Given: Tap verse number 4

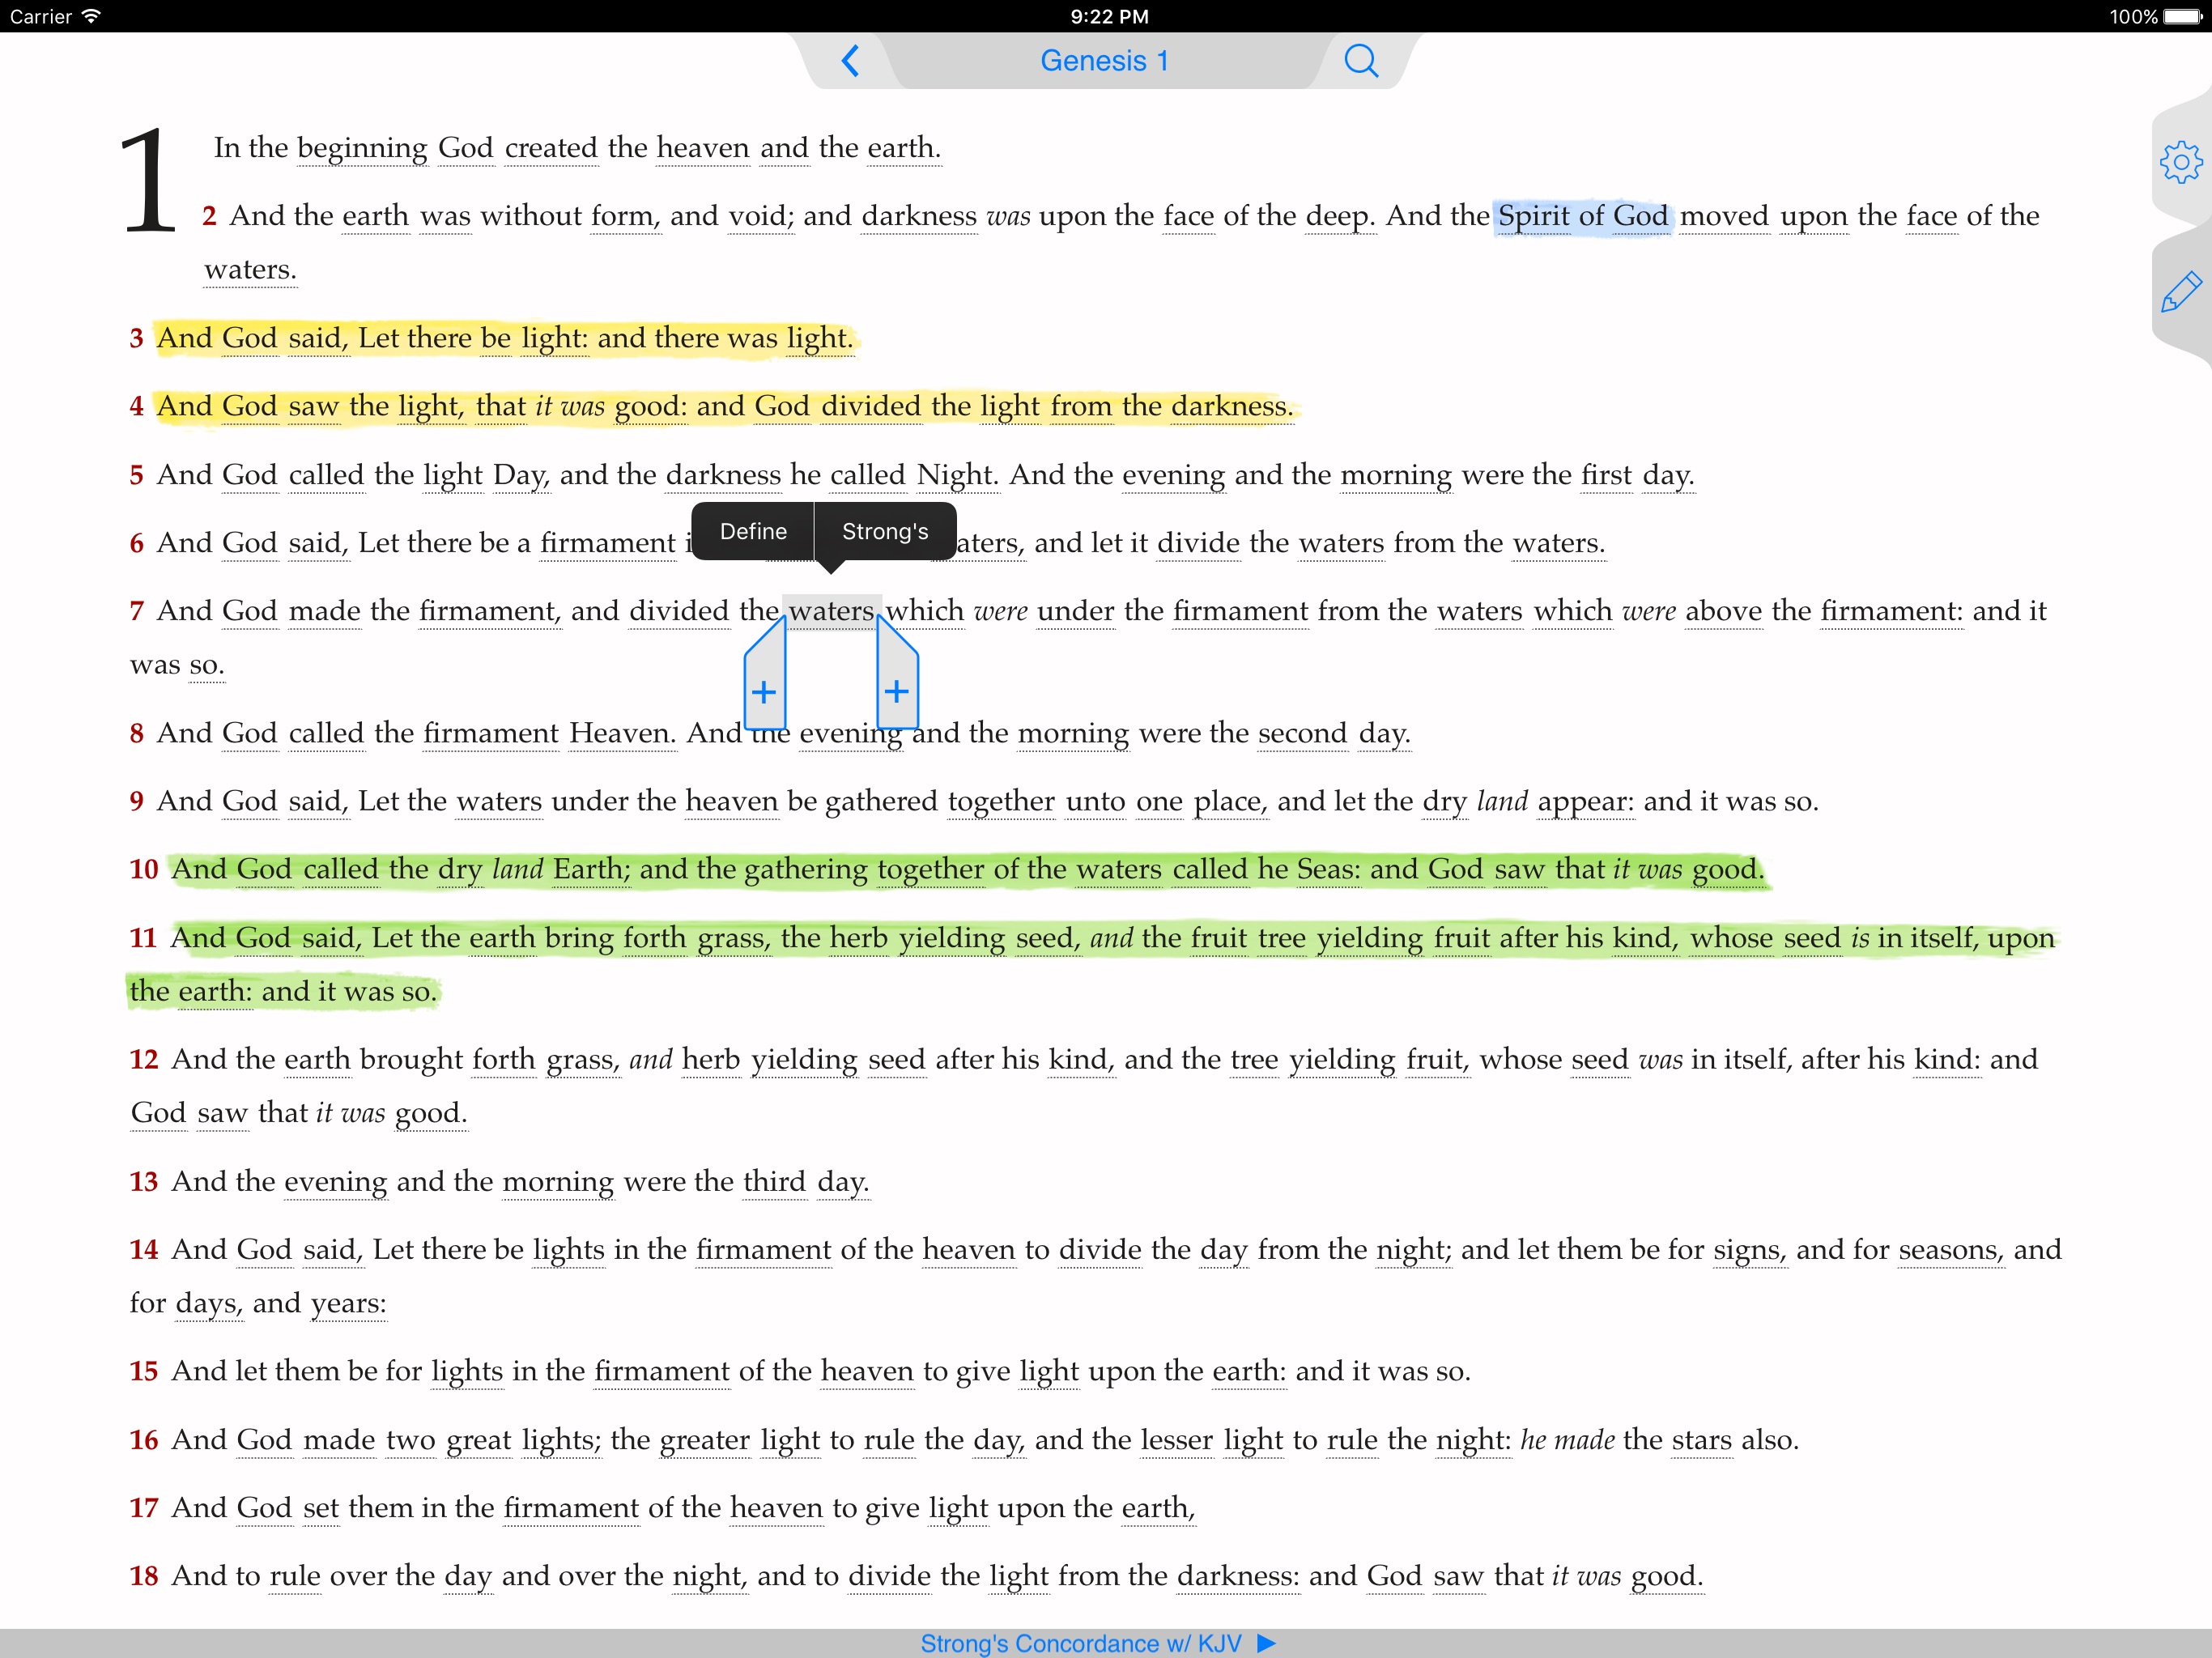Looking at the screenshot, I should [136, 406].
